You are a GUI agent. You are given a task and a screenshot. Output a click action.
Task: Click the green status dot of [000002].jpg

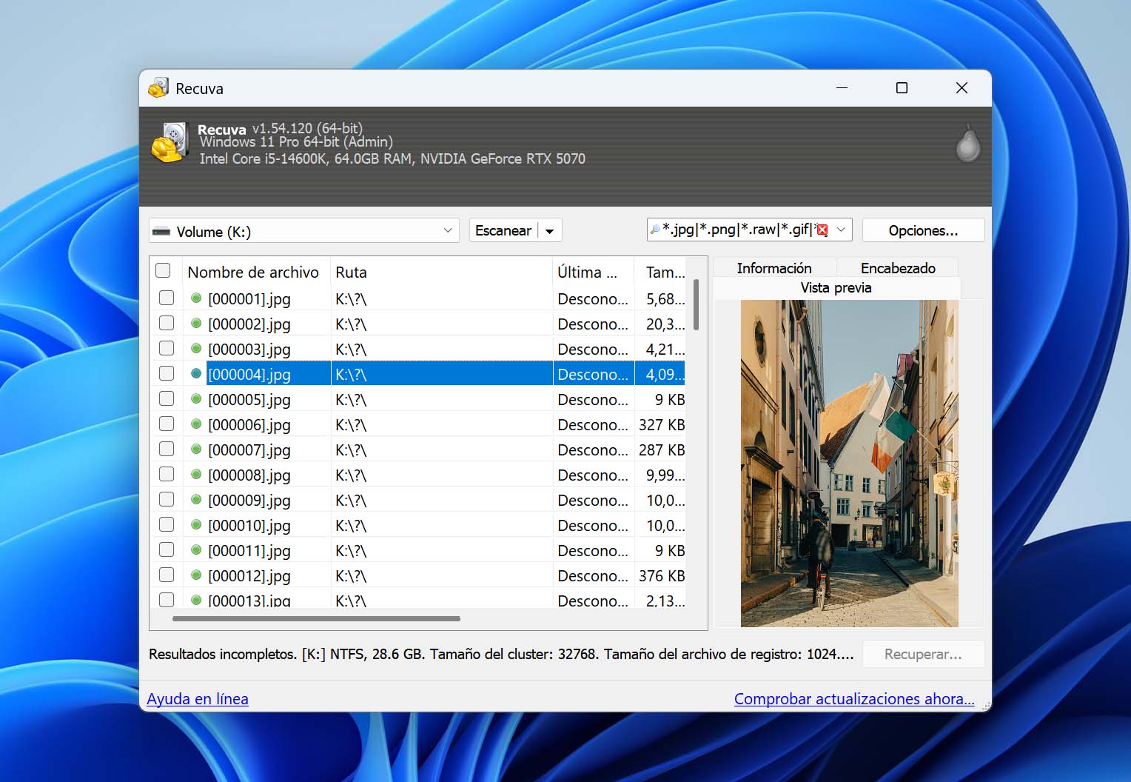(x=196, y=324)
